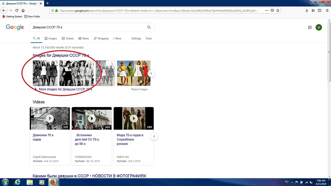This screenshot has height=186, width=331.
Task: Open the colorful dresses image thumbnail
Action: click(134, 73)
